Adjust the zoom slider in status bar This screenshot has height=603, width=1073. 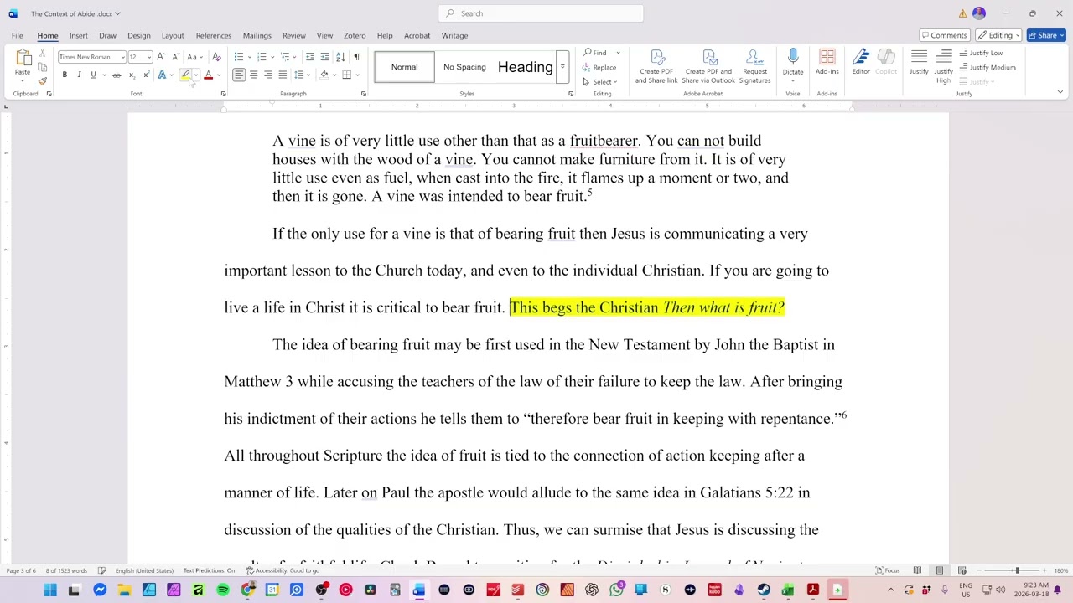coord(1016,570)
